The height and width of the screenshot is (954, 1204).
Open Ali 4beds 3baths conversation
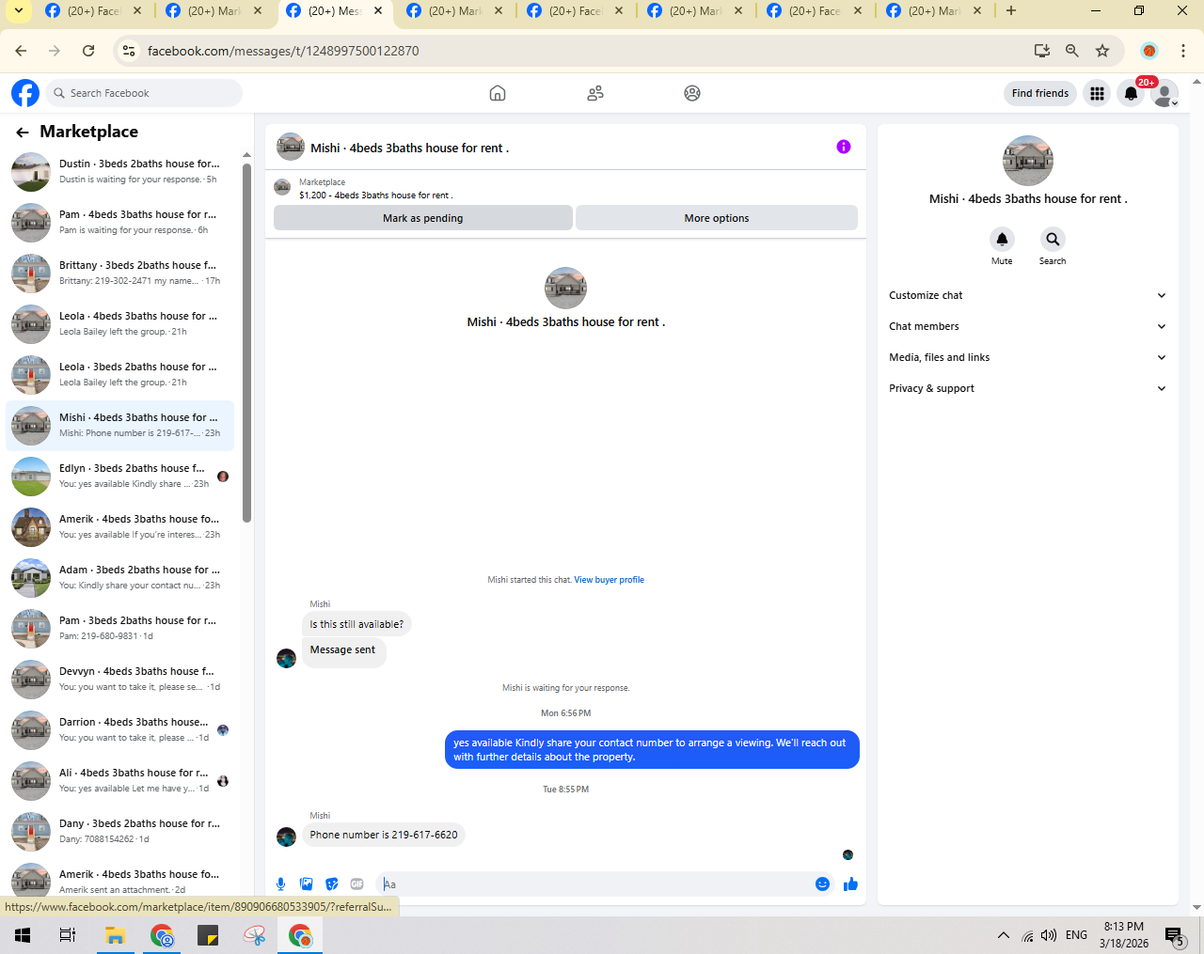[120, 781]
